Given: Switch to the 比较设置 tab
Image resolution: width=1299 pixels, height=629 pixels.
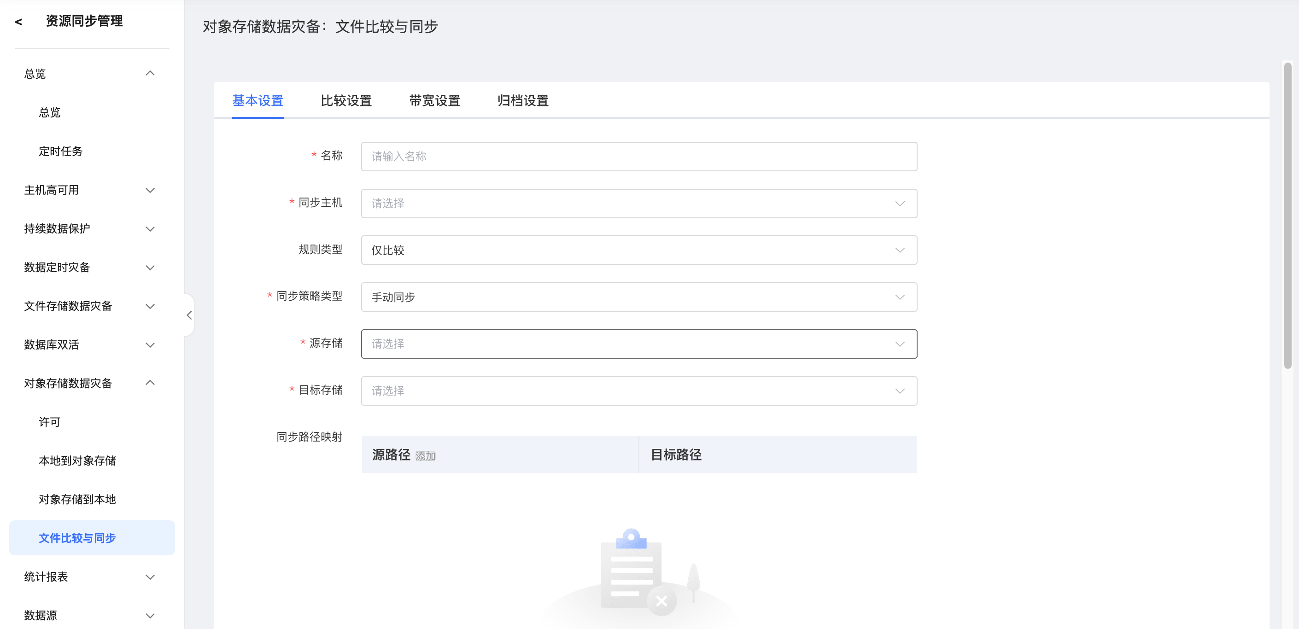Looking at the screenshot, I should click(346, 101).
